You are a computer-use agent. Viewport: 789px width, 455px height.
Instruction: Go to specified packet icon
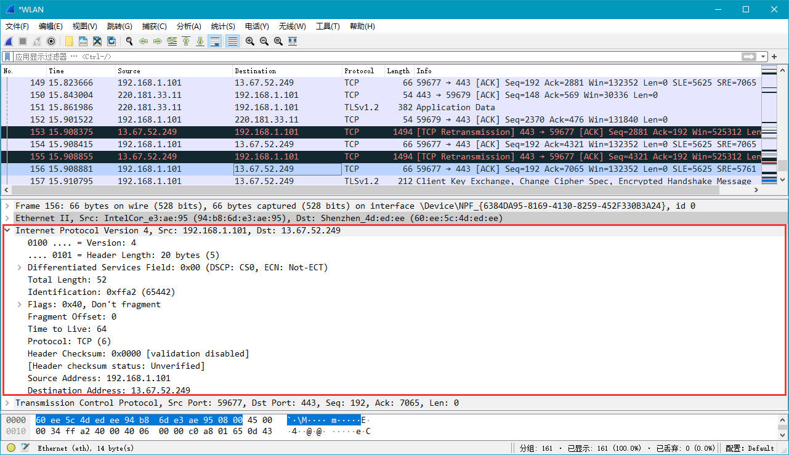tap(172, 41)
